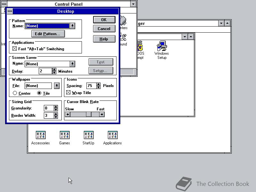The height and width of the screenshot is (192, 256).
Task: Click the Wallpaper File text field
Action: point(38,86)
